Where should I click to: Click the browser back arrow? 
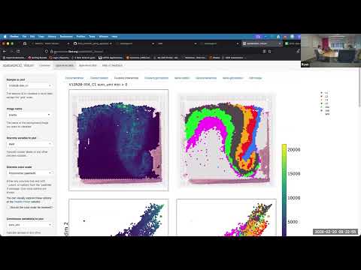[5, 51]
